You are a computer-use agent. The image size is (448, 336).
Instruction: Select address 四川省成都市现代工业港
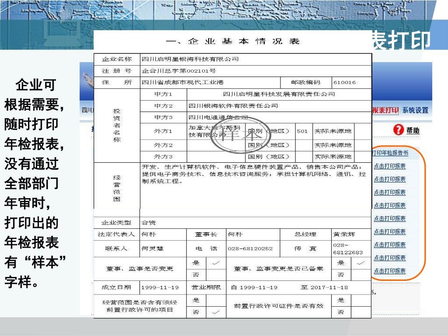[182, 82]
